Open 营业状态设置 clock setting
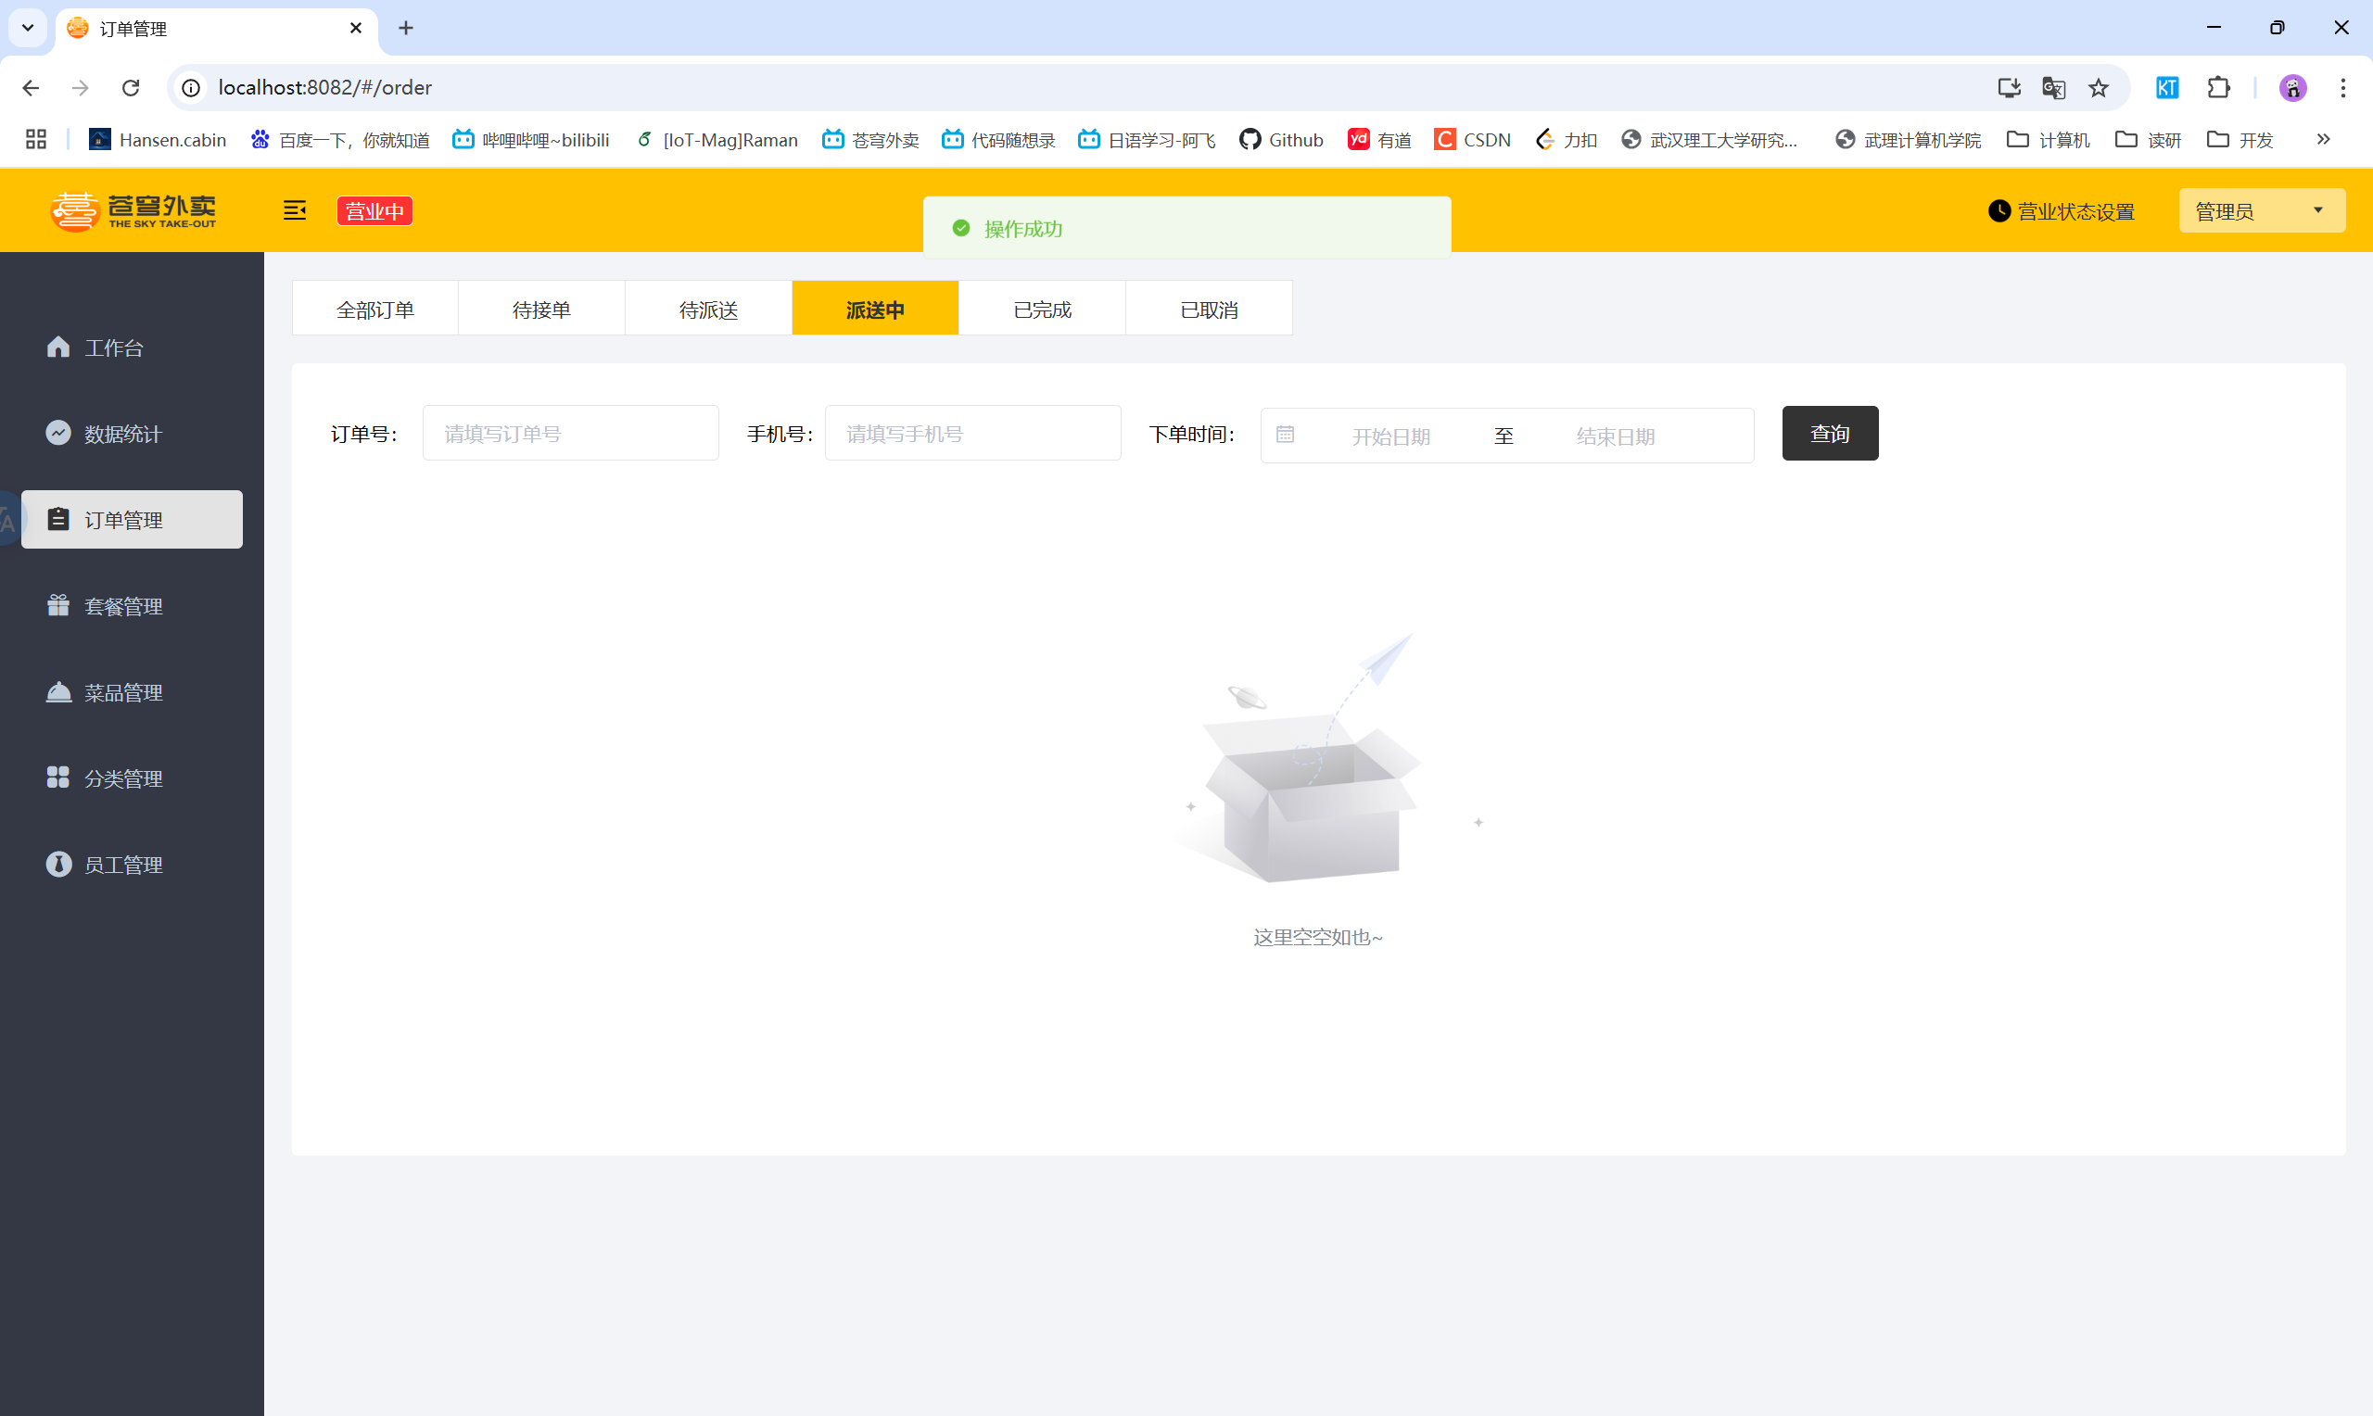This screenshot has height=1416, width=2373. (x=2061, y=211)
